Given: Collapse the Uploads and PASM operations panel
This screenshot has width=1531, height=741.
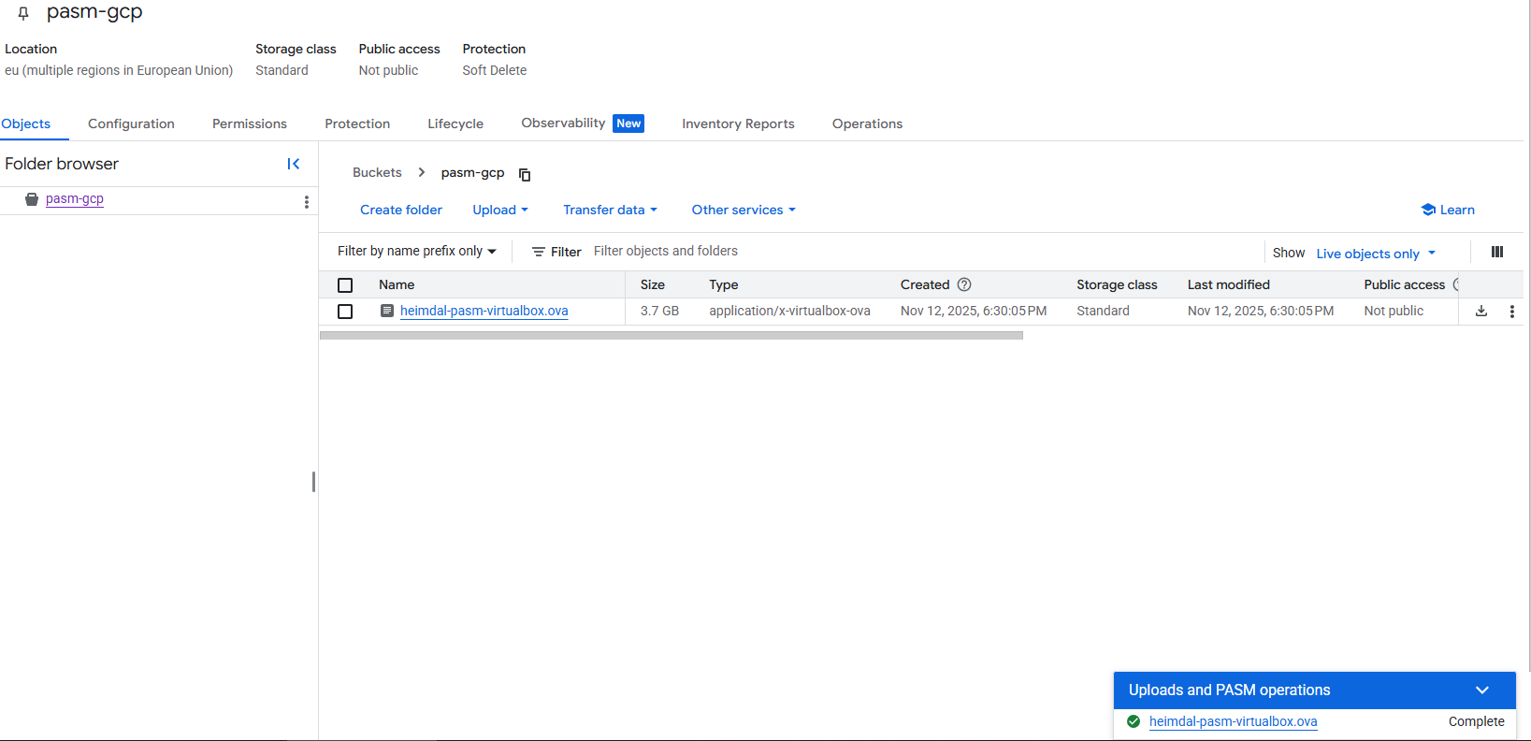Looking at the screenshot, I should point(1482,690).
